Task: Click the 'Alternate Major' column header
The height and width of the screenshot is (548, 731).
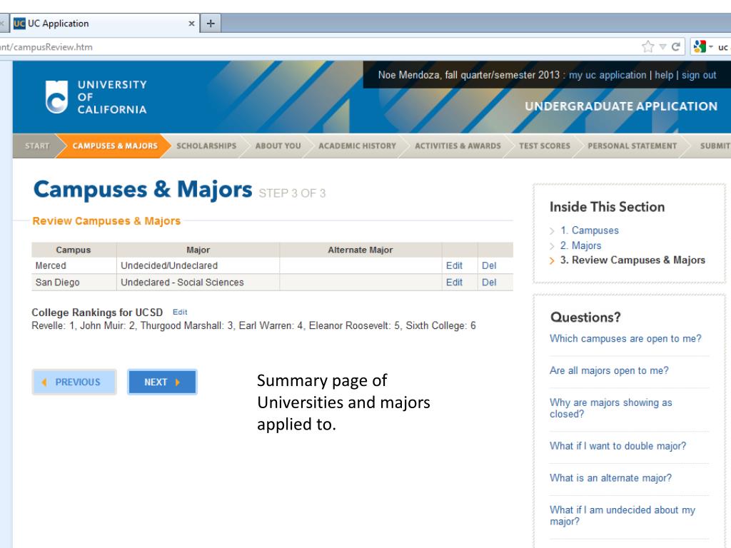Action: (361, 250)
